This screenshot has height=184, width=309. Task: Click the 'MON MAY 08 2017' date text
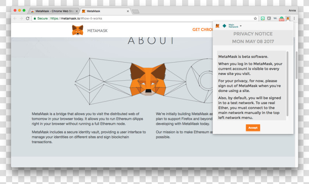pos(253,42)
